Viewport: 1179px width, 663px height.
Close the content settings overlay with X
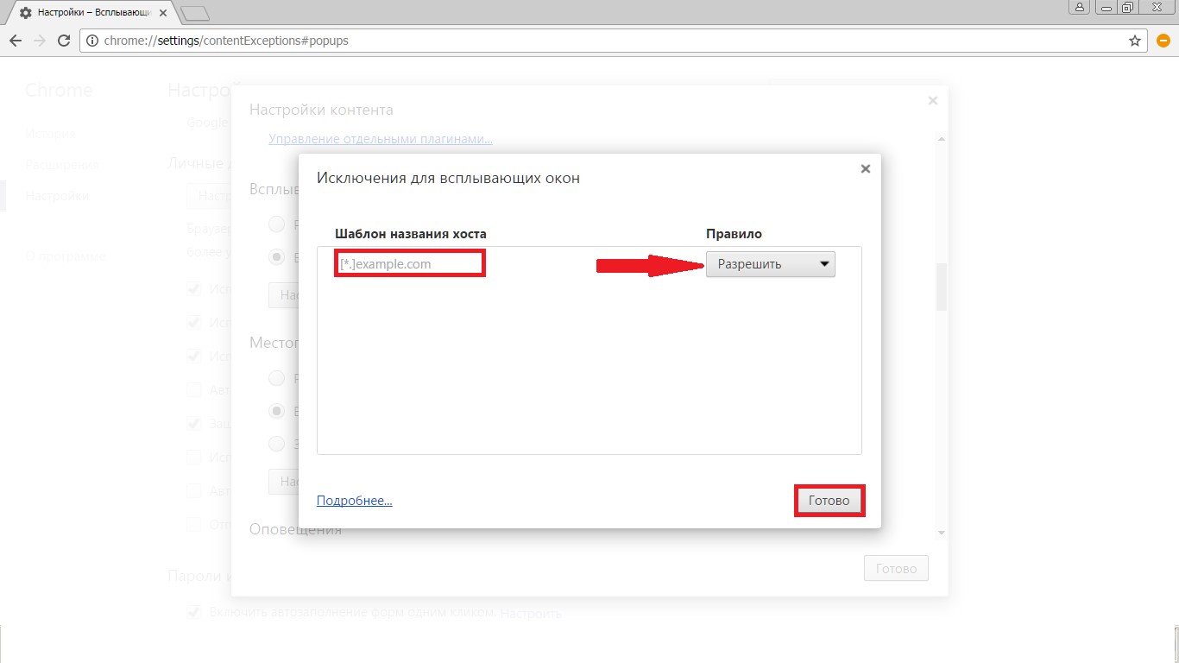point(932,101)
